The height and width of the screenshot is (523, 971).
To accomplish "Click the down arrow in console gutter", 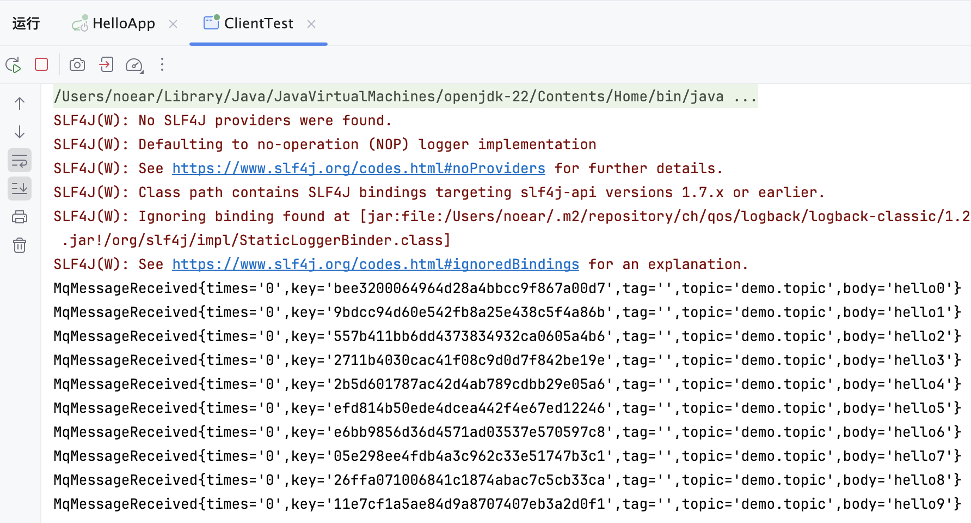I will [x=20, y=132].
